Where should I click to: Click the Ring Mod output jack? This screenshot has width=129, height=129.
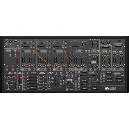(16, 55)
